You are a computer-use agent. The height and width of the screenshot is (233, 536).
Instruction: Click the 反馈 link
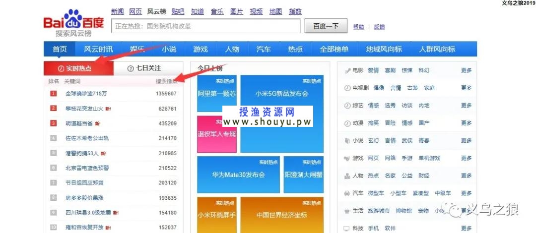(379, 27)
